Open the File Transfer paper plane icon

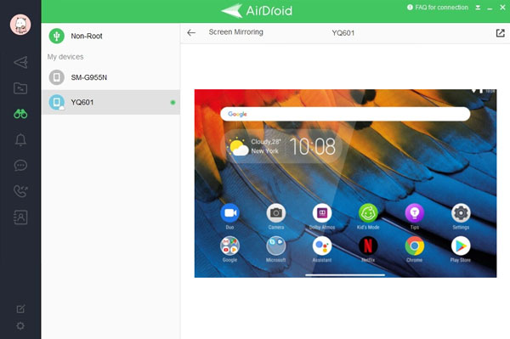pyautogui.click(x=20, y=62)
